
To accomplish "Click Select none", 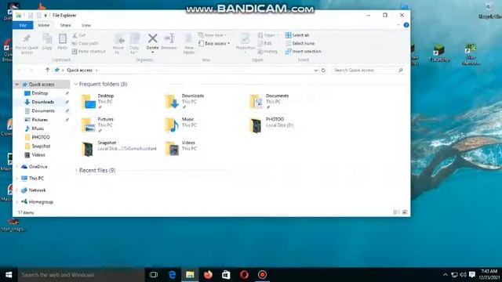I will click(x=300, y=43).
